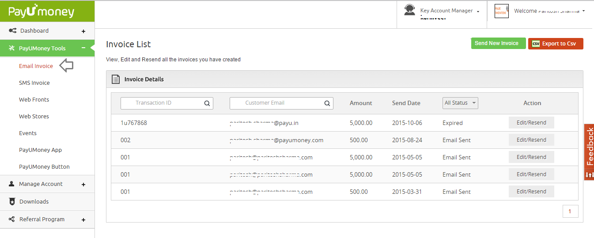Select the PayUMoney Tools menu label
This screenshot has height=238, width=594.
pos(42,48)
